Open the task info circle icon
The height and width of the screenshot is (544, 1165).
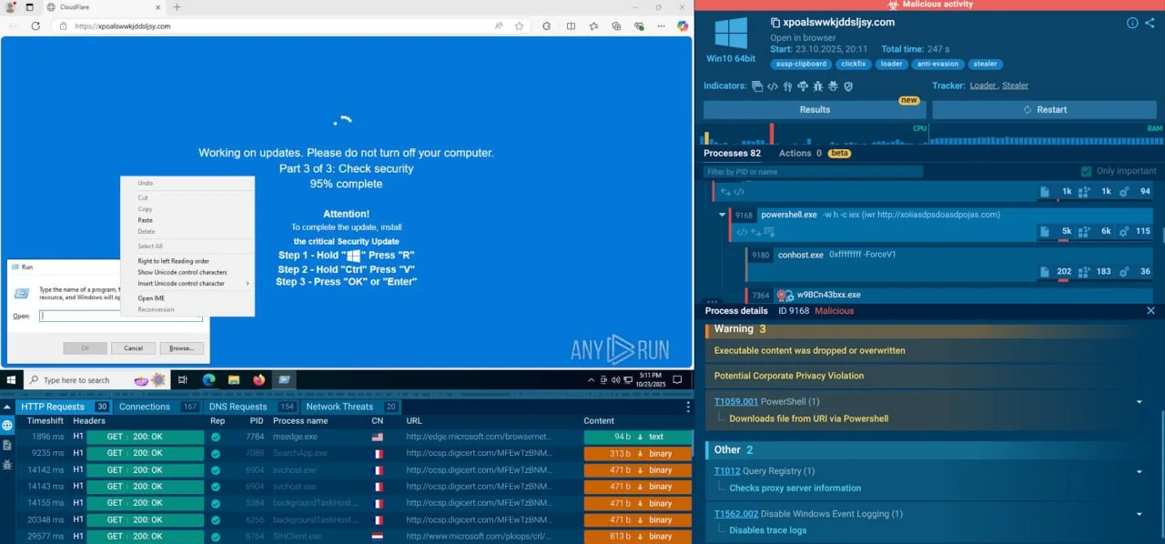pos(1132,23)
